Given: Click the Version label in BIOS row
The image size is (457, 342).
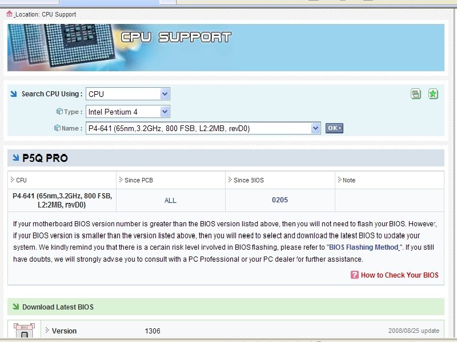Looking at the screenshot, I should (64, 331).
